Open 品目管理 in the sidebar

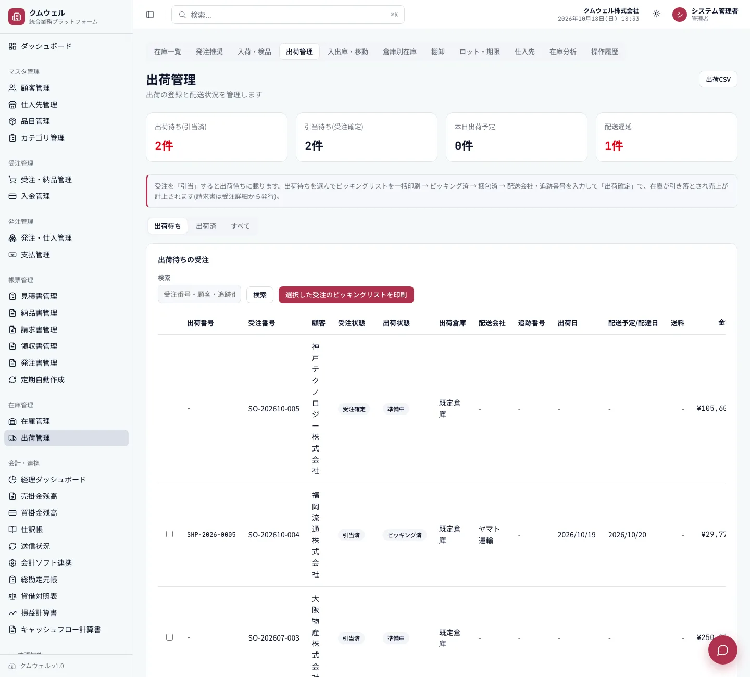tap(67, 121)
